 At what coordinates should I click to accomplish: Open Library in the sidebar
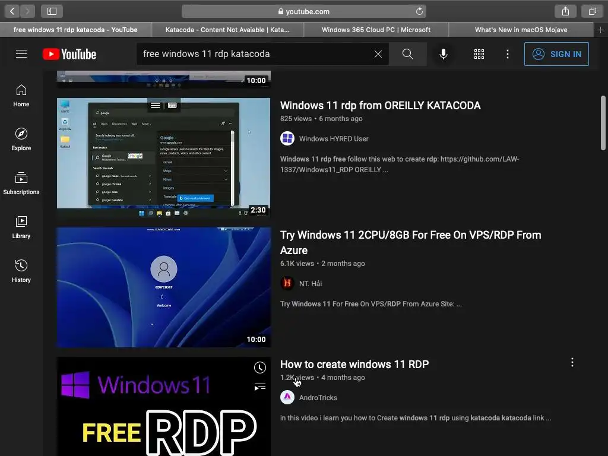(21, 227)
